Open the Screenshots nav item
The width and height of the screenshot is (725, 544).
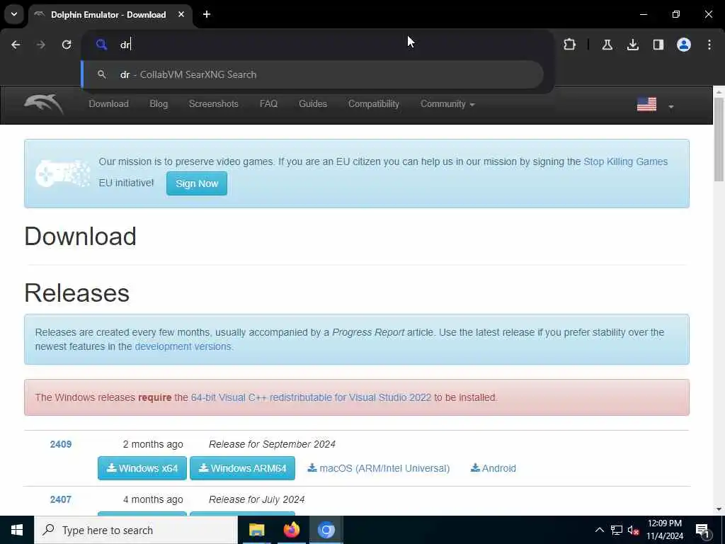214,103
